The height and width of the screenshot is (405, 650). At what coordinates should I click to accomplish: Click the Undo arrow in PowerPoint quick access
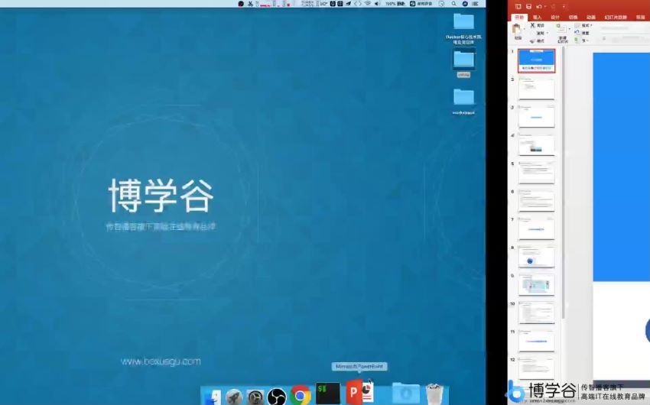(x=539, y=7)
